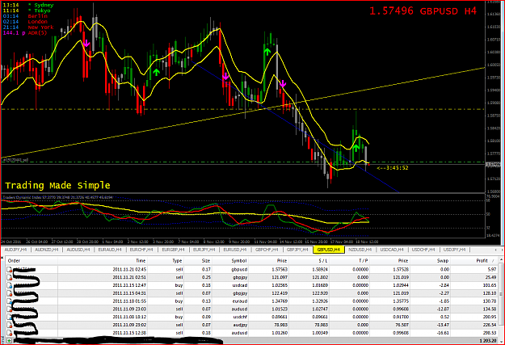Click the 144.1 p ADR(5) label

(x=25, y=33)
